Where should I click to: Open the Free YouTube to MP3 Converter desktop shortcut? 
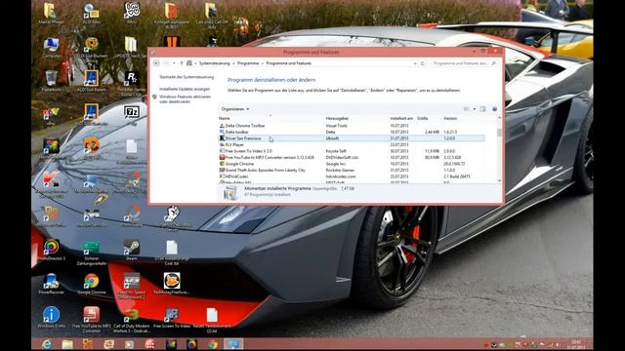tap(91, 319)
